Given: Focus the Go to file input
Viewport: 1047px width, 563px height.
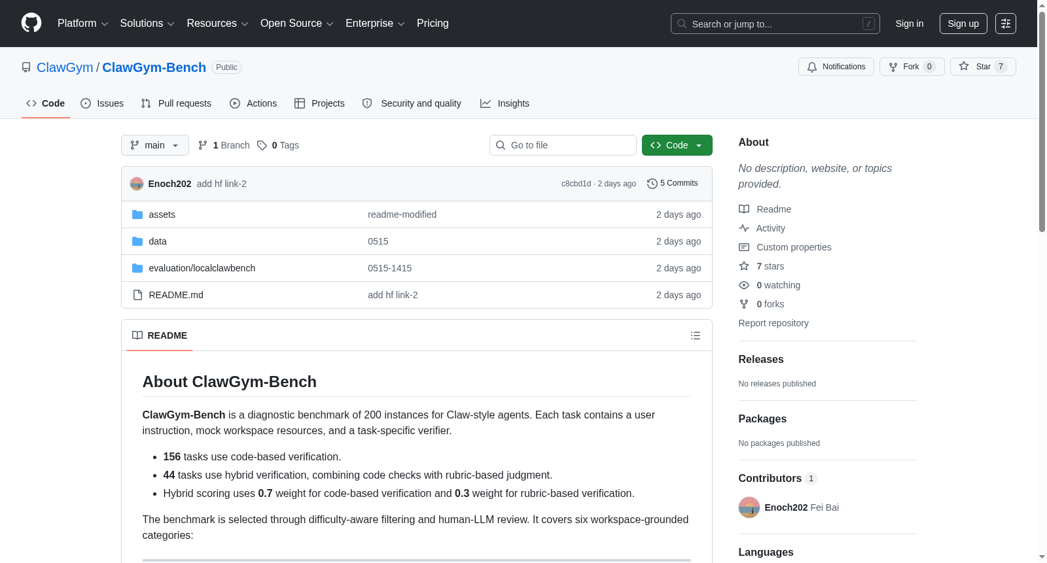Looking at the screenshot, I should coord(563,145).
